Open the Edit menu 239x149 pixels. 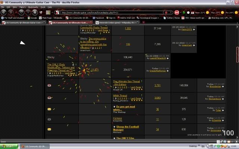tap(8, 7)
